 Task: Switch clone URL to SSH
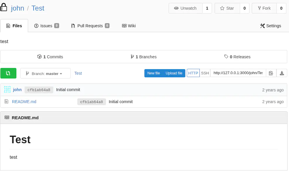click(205, 73)
